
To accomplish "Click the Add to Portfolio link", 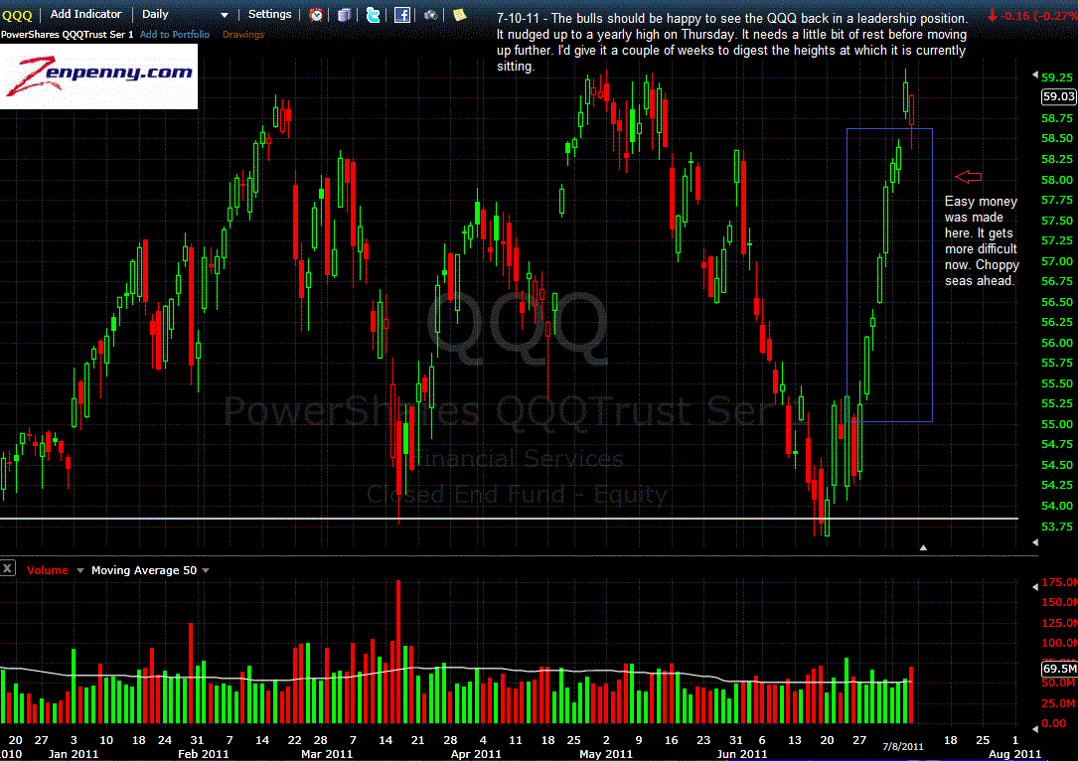I will 175,35.
